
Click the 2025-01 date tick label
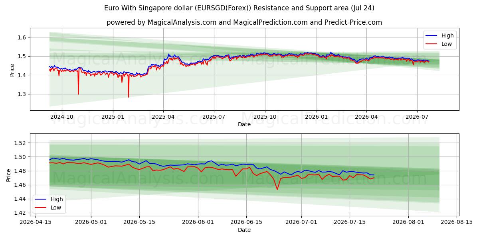tap(113, 117)
